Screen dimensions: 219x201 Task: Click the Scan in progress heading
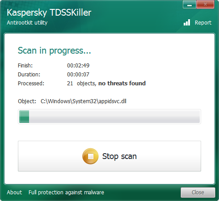click(x=54, y=50)
